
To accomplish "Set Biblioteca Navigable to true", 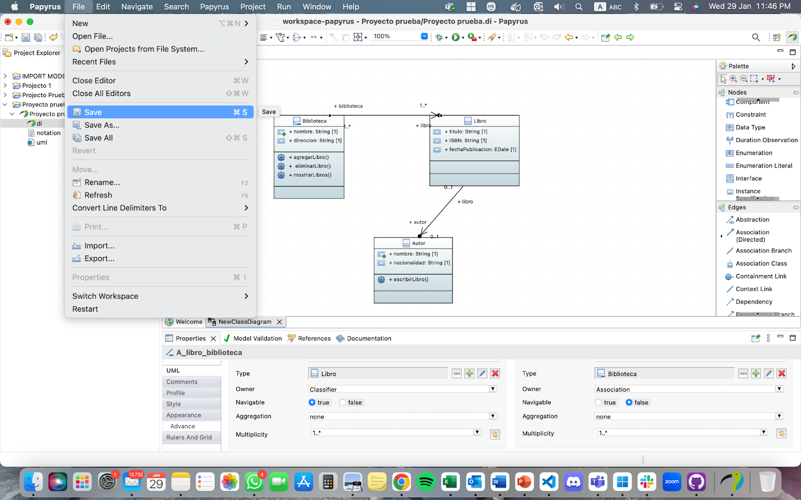I will coord(599,402).
